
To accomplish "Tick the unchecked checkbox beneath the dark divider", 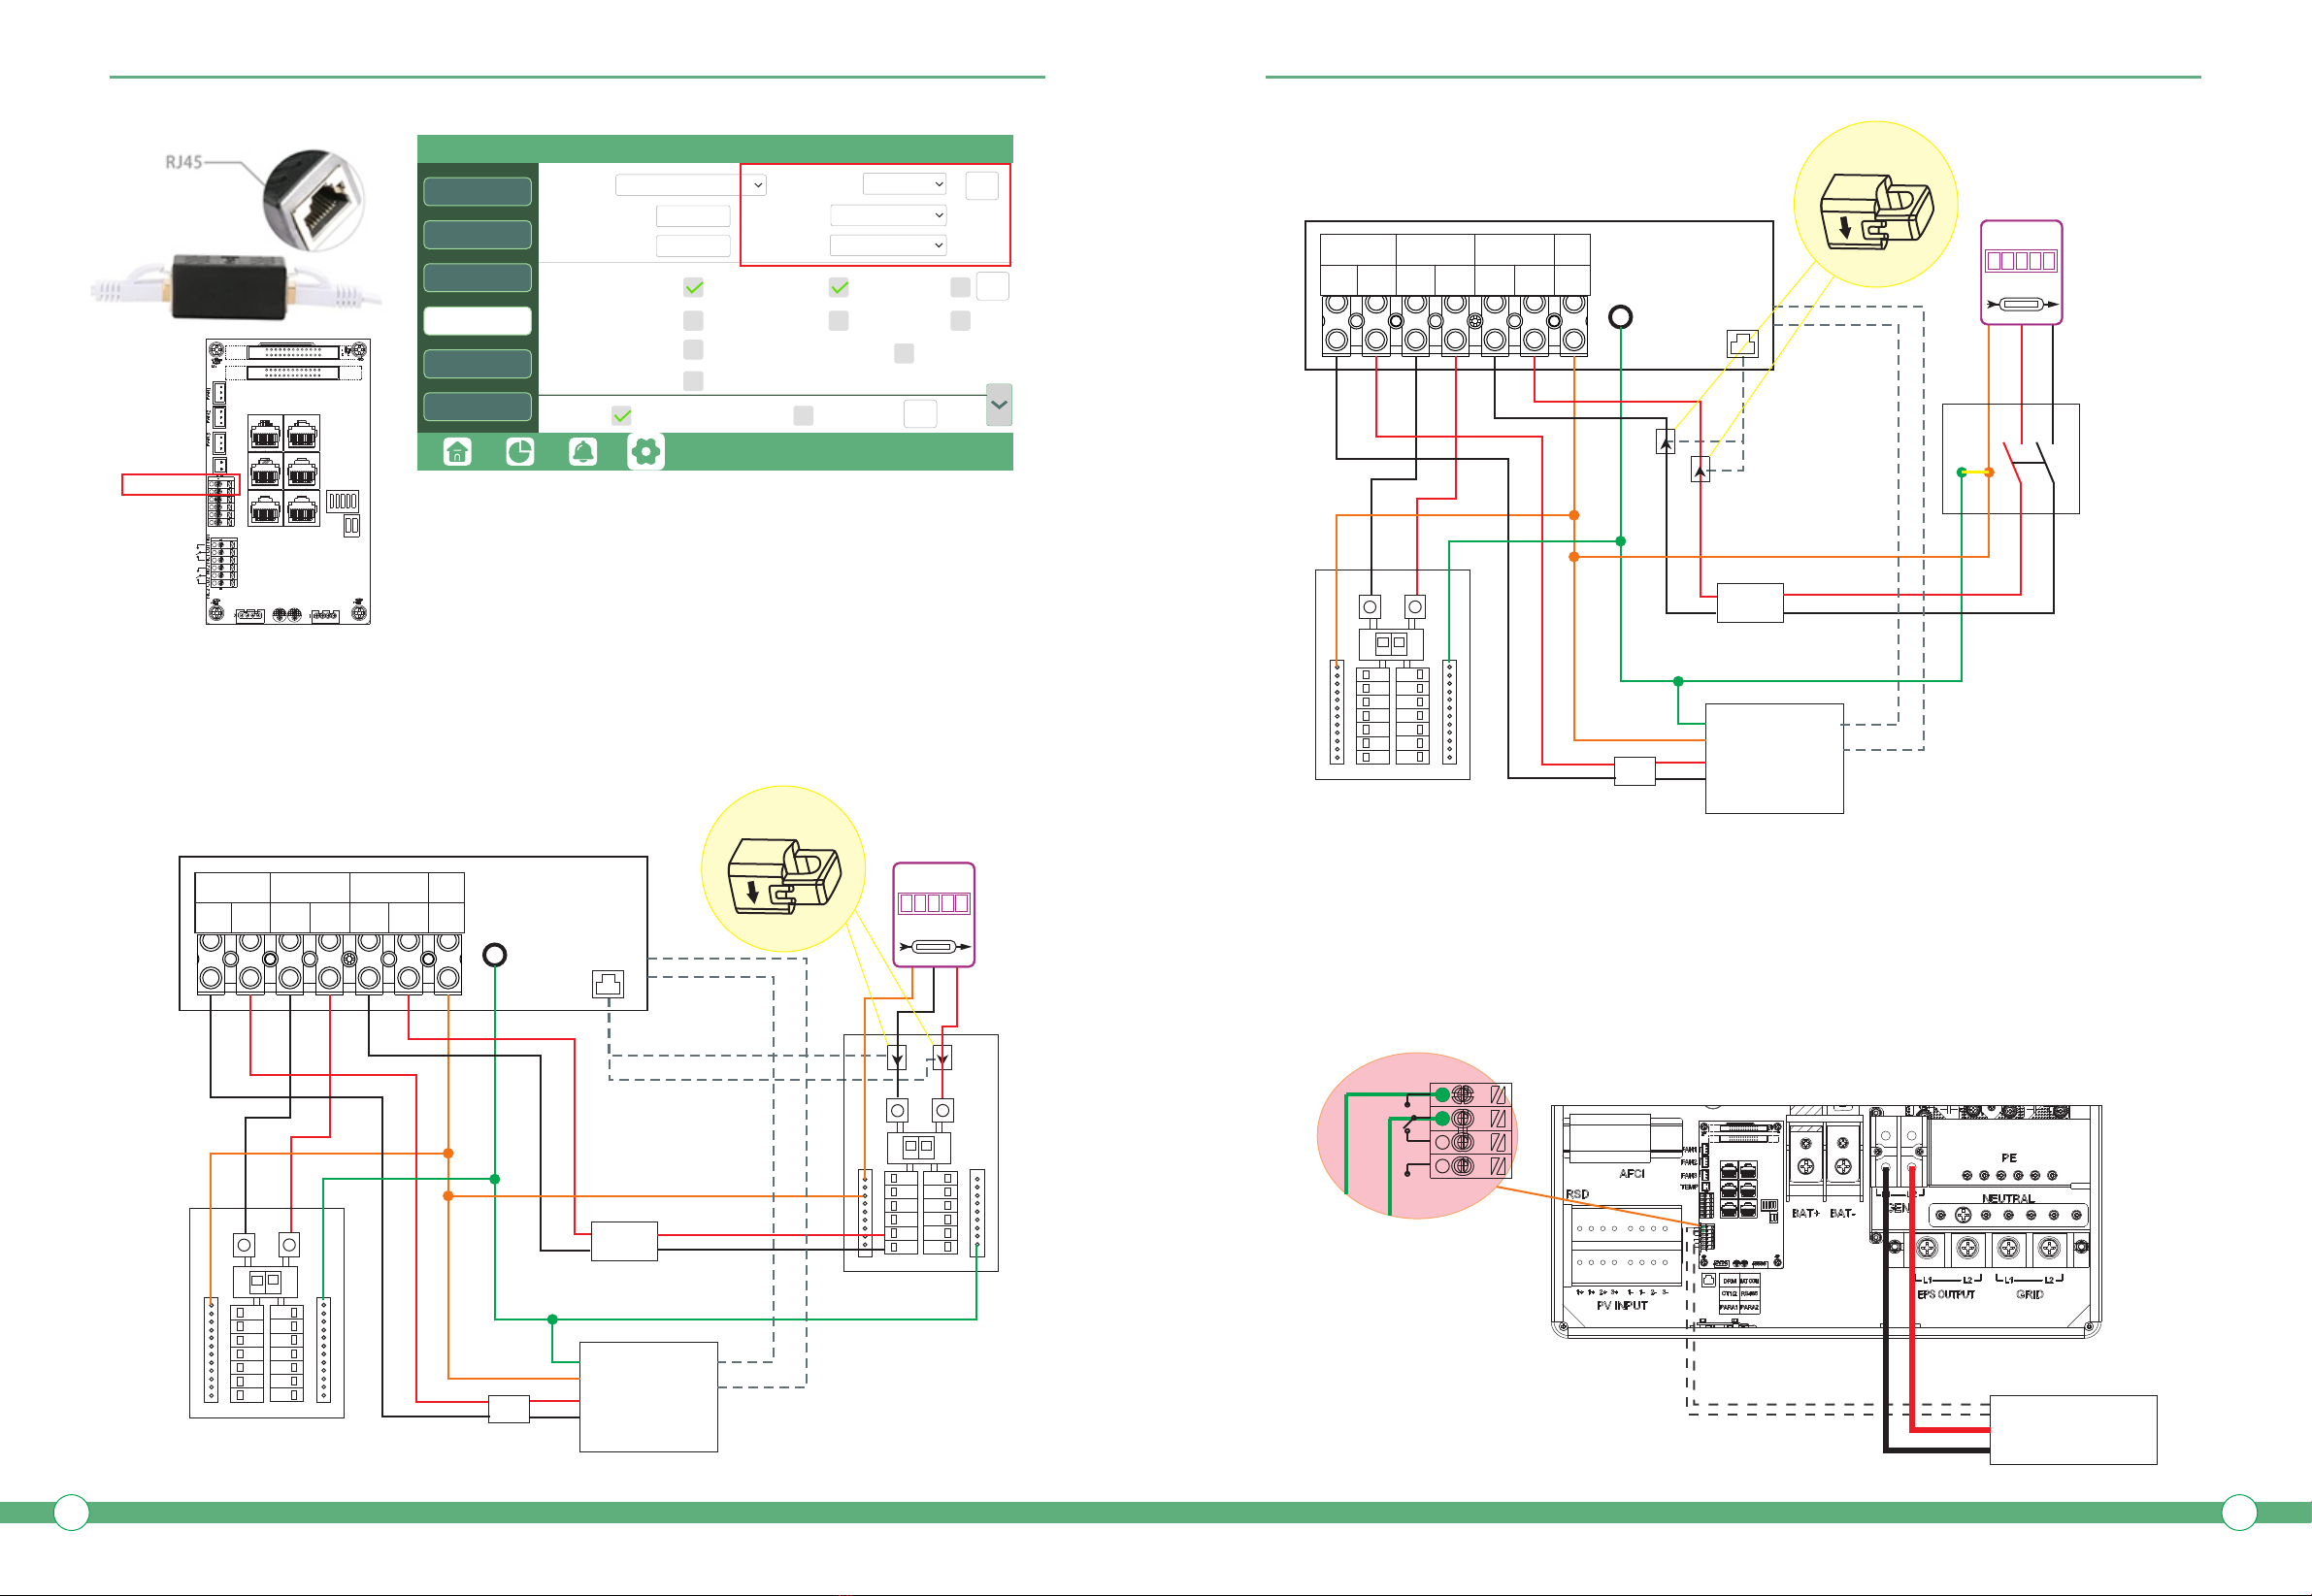I will tap(803, 415).
